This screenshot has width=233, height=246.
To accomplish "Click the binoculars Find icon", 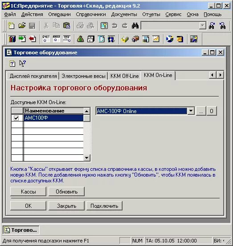I will pyautogui.click(x=135, y=25).
